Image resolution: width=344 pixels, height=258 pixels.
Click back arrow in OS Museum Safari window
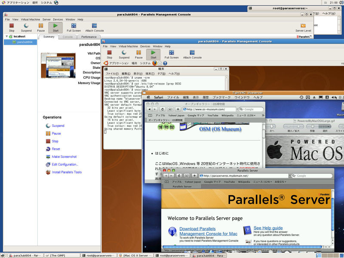[x=150, y=109]
